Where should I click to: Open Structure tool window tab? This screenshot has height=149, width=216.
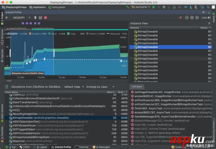(2, 37)
